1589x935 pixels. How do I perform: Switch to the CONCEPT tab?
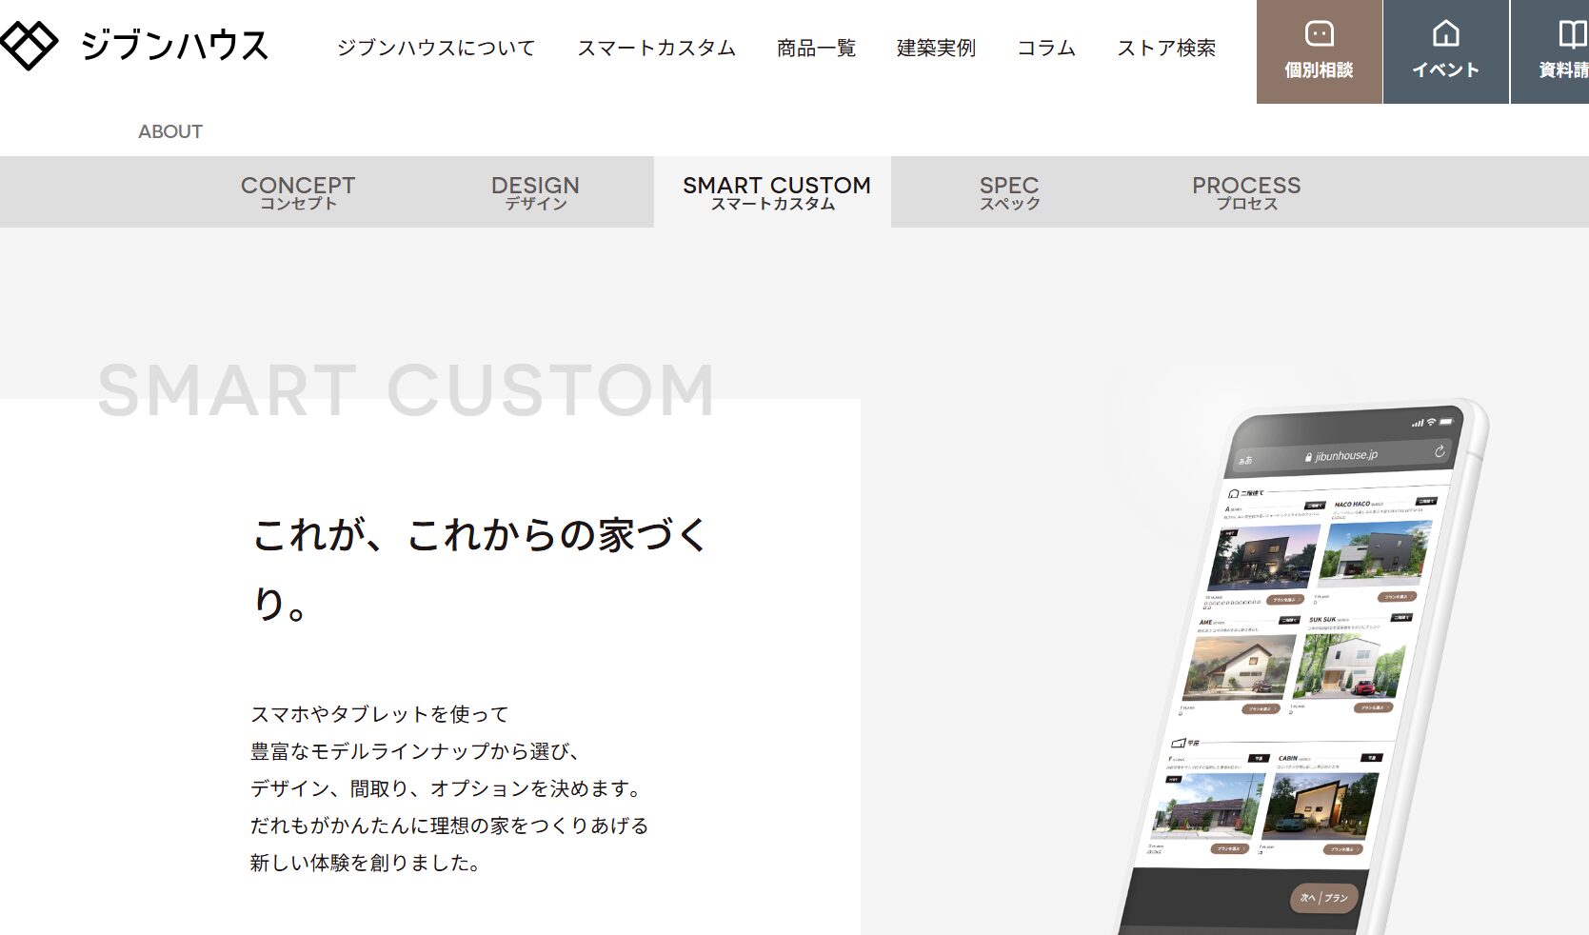[298, 191]
